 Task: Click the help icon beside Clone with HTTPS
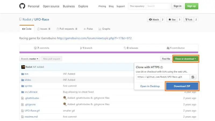162,67
